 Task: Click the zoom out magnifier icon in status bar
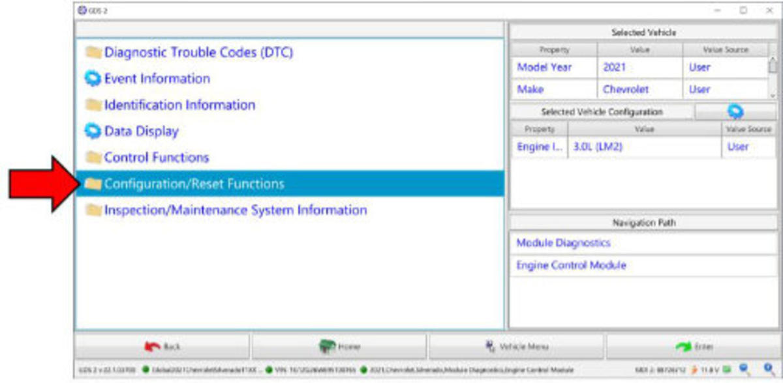[746, 370]
